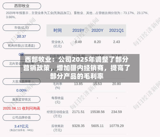160x137 pixels.
Task: Click the 2020年年报显示 description paragraph
Action: 78,15
